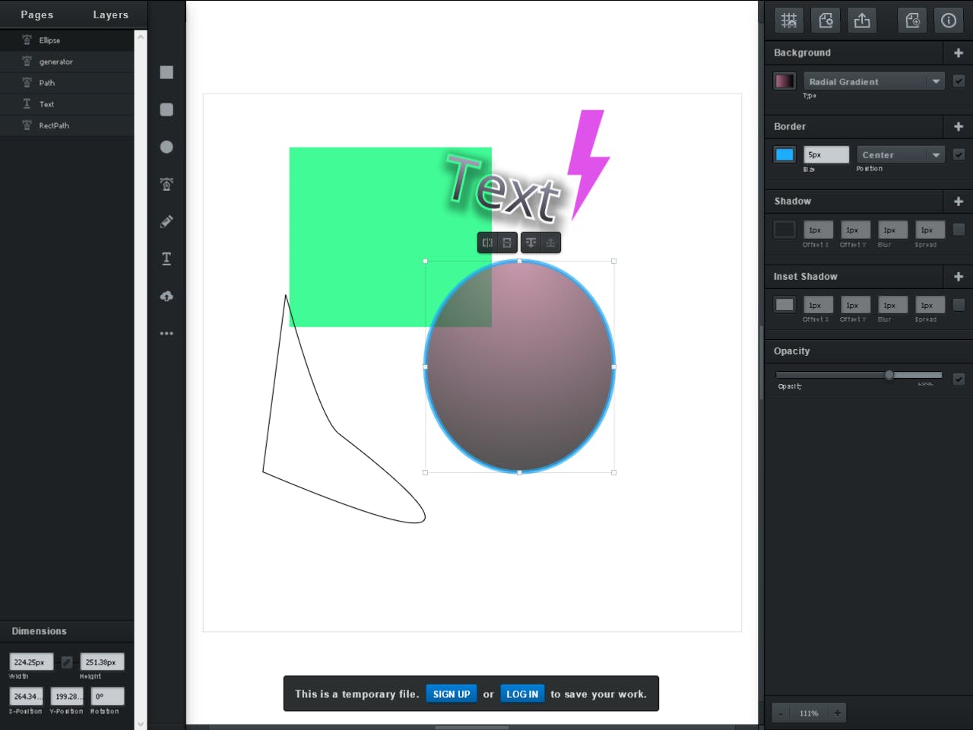Switch to the Layers tab
The height and width of the screenshot is (730, 973).
pos(110,14)
